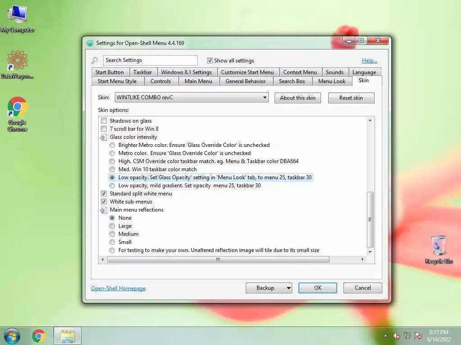The image size is (461, 345).
Task: Click the scroll left arrow in skin options
Action: click(x=103, y=259)
